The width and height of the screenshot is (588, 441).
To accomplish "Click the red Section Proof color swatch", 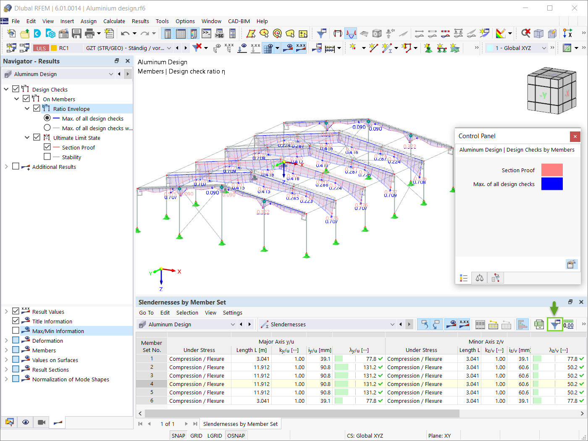I will pos(552,170).
